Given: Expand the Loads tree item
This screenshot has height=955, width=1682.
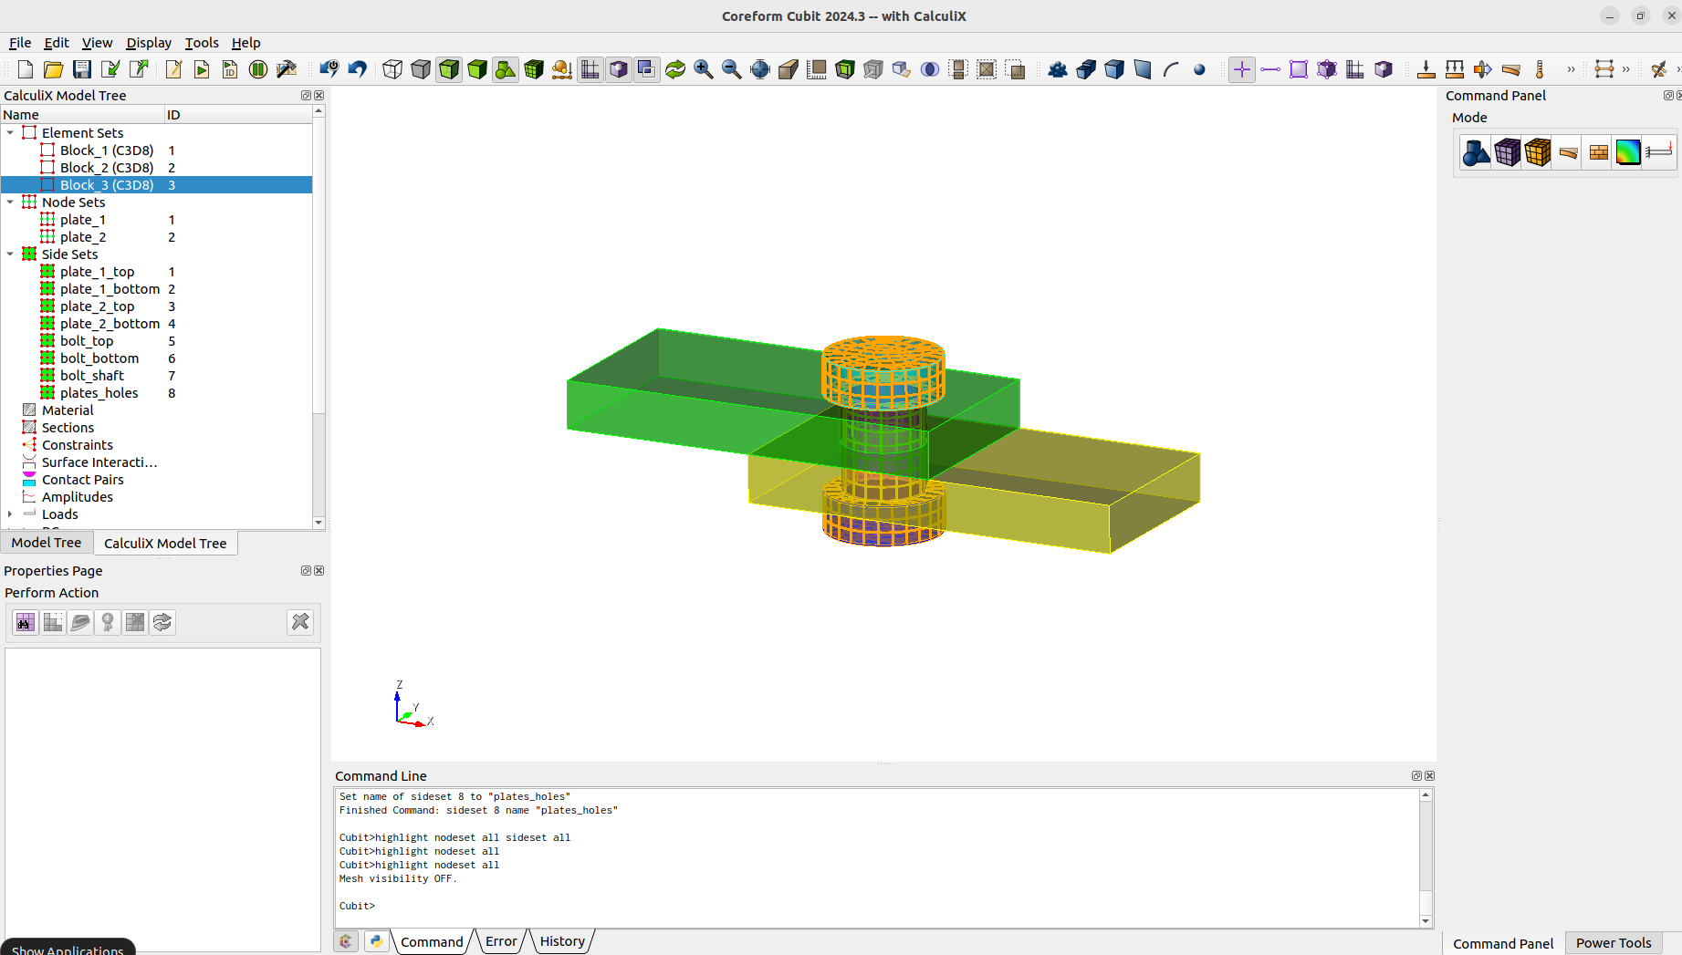Looking at the screenshot, I should [x=11, y=514].
